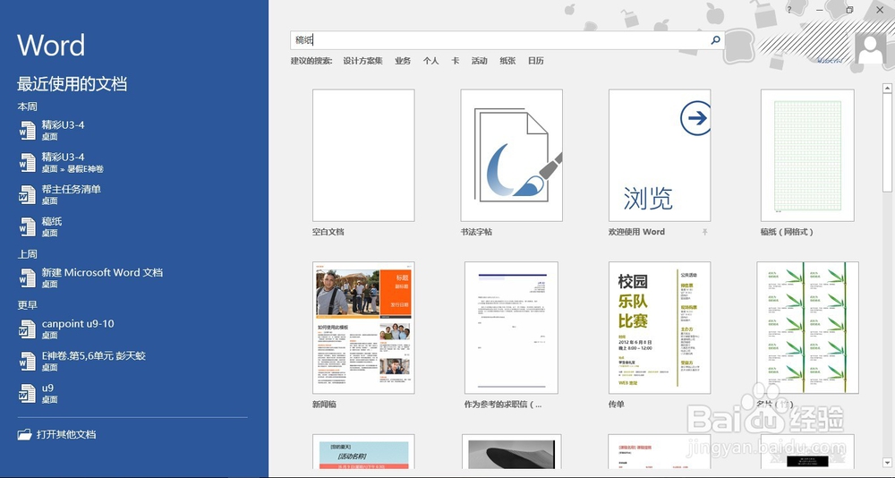Click the account avatar picture
The width and height of the screenshot is (895, 478).
872,48
